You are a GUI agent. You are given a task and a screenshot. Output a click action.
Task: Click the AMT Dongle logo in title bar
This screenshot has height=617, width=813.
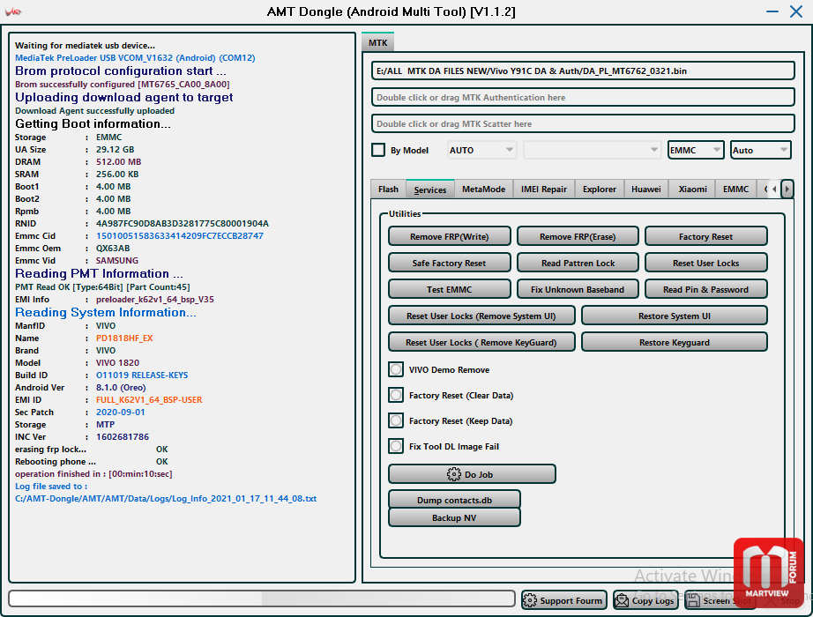coord(13,12)
